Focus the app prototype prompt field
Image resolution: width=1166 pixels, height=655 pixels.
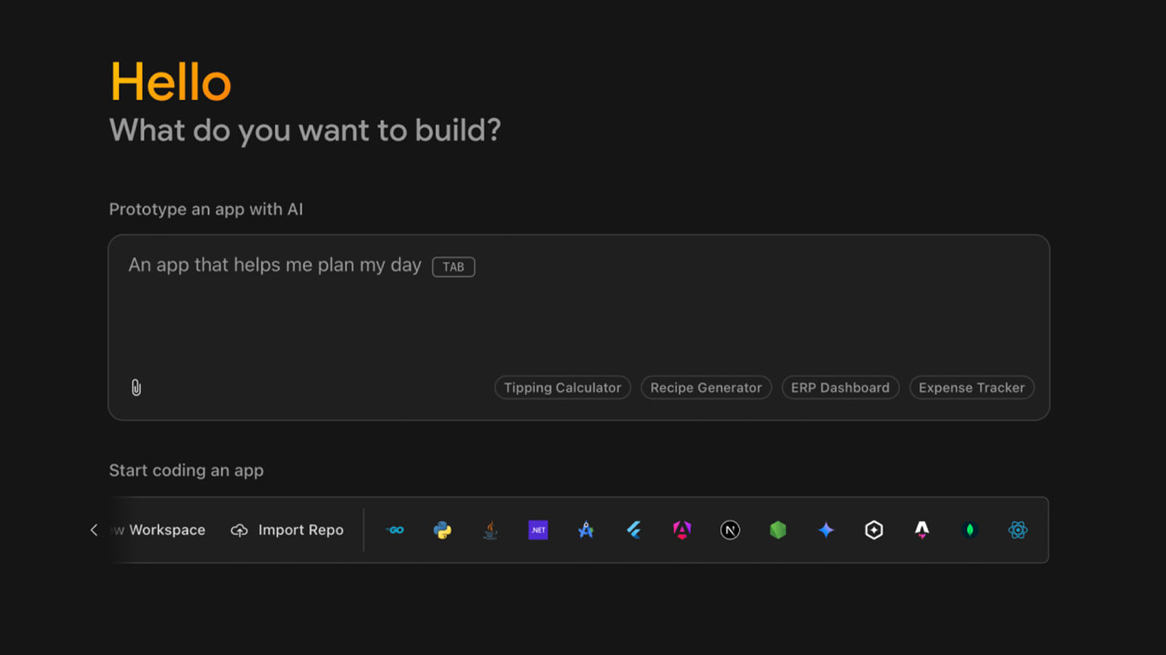pos(578,310)
